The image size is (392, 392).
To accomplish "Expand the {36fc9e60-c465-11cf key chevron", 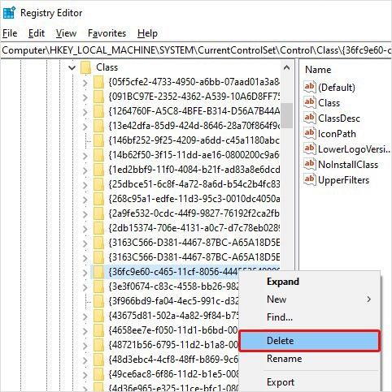I will (x=85, y=273).
